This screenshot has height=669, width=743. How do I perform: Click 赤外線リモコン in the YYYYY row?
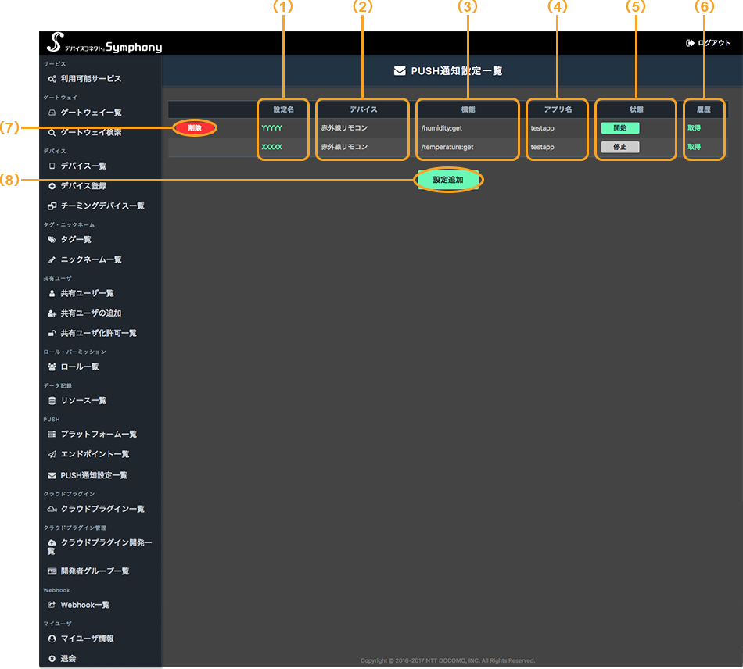click(344, 128)
